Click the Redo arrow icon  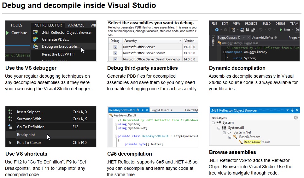pyautogui.click(x=270, y=30)
